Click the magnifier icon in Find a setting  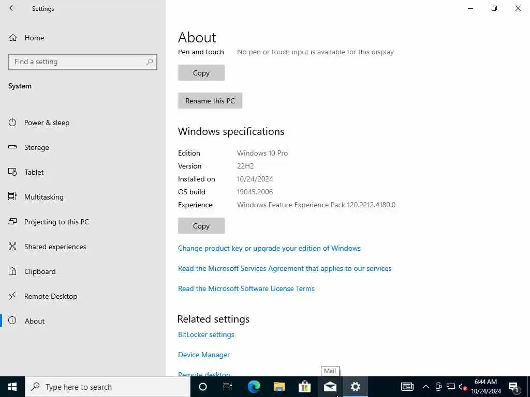(x=150, y=62)
